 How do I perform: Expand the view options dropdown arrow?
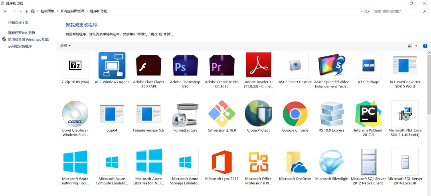point(416,46)
